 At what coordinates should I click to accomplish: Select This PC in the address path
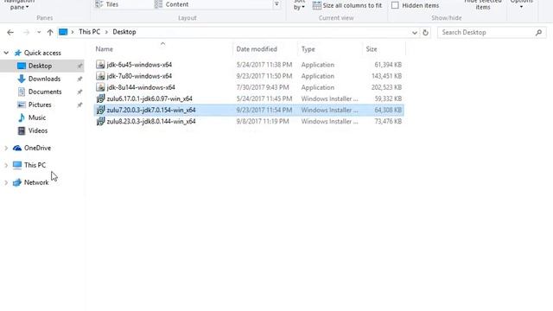point(90,32)
